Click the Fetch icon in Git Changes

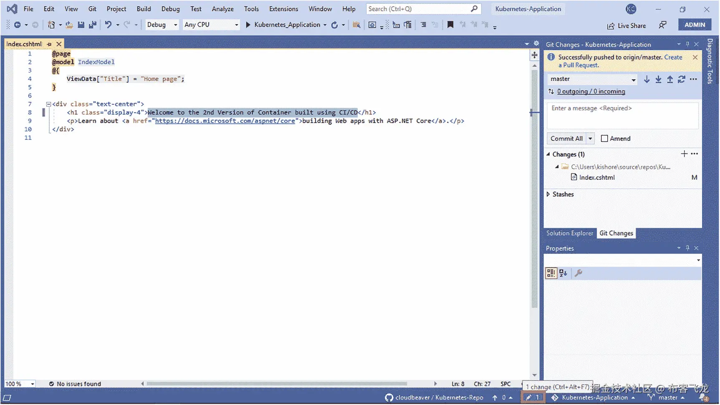[x=647, y=79]
